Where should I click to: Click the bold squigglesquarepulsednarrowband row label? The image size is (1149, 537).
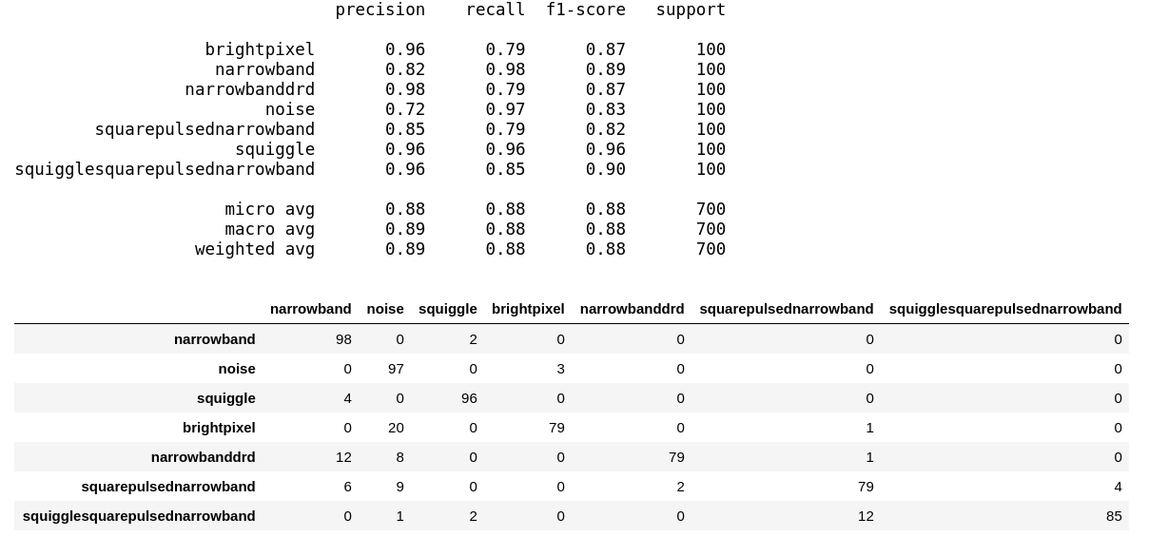point(139,516)
